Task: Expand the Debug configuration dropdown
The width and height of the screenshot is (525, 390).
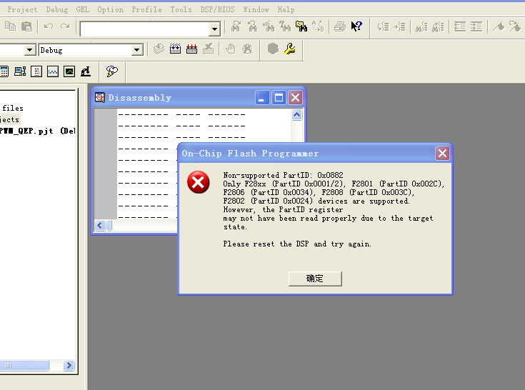Action: pos(136,50)
